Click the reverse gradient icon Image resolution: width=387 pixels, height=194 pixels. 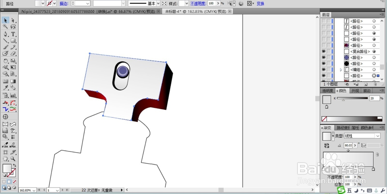pyautogui.click(x=327, y=145)
